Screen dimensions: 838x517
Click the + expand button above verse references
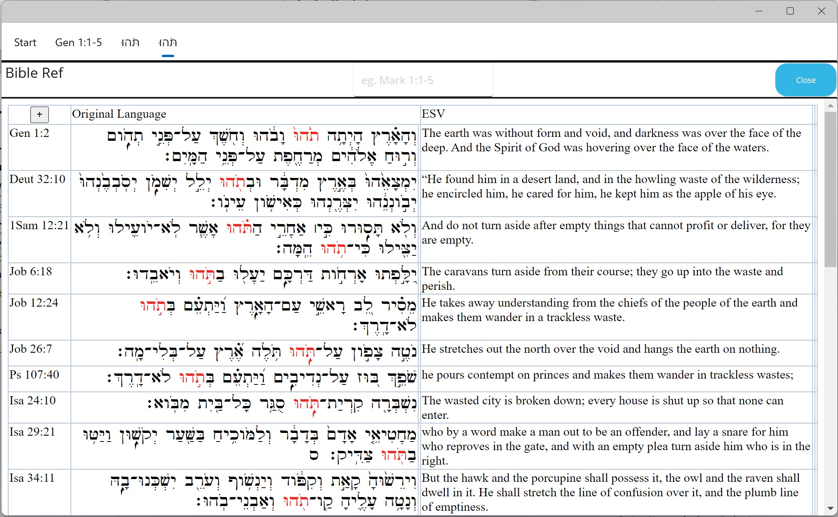[x=39, y=115]
